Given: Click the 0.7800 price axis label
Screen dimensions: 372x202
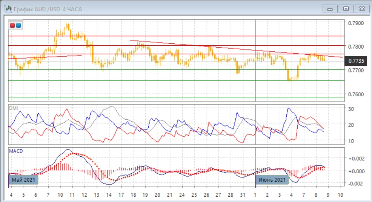Looking at the screenshot, I should click(356, 47).
